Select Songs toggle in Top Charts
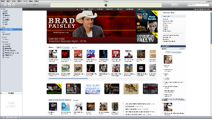212x119 pixels. (168, 52)
